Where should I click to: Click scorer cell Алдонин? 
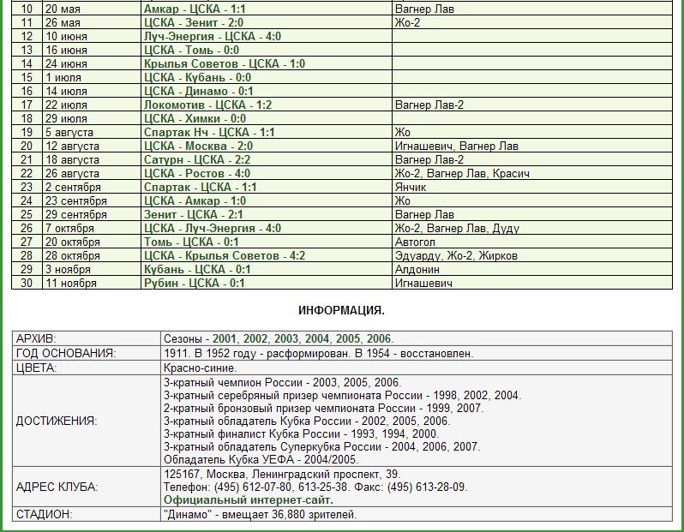[532, 270]
